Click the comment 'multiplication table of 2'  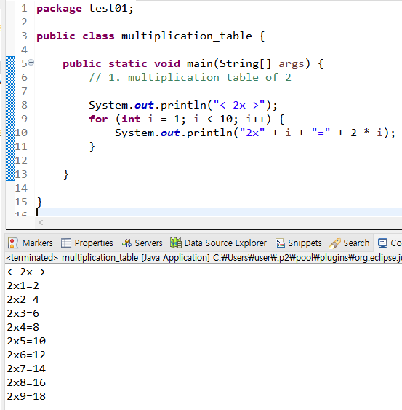point(209,77)
